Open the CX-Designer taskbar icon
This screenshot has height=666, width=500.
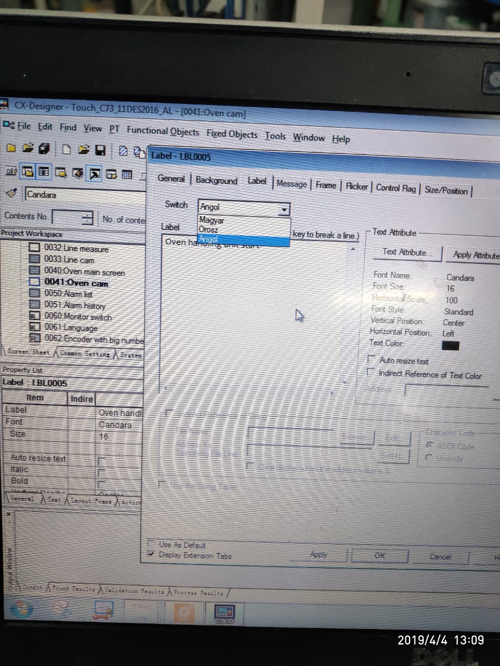coord(224,613)
